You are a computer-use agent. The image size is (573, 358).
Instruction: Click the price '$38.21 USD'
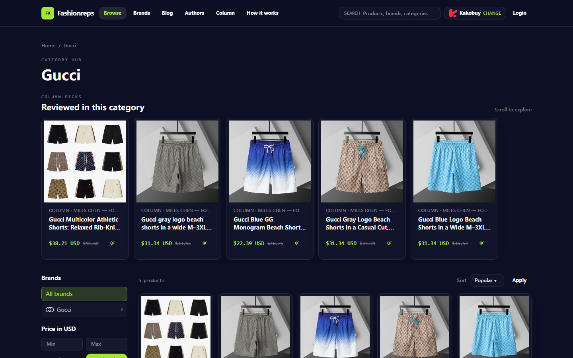pyautogui.click(x=64, y=243)
